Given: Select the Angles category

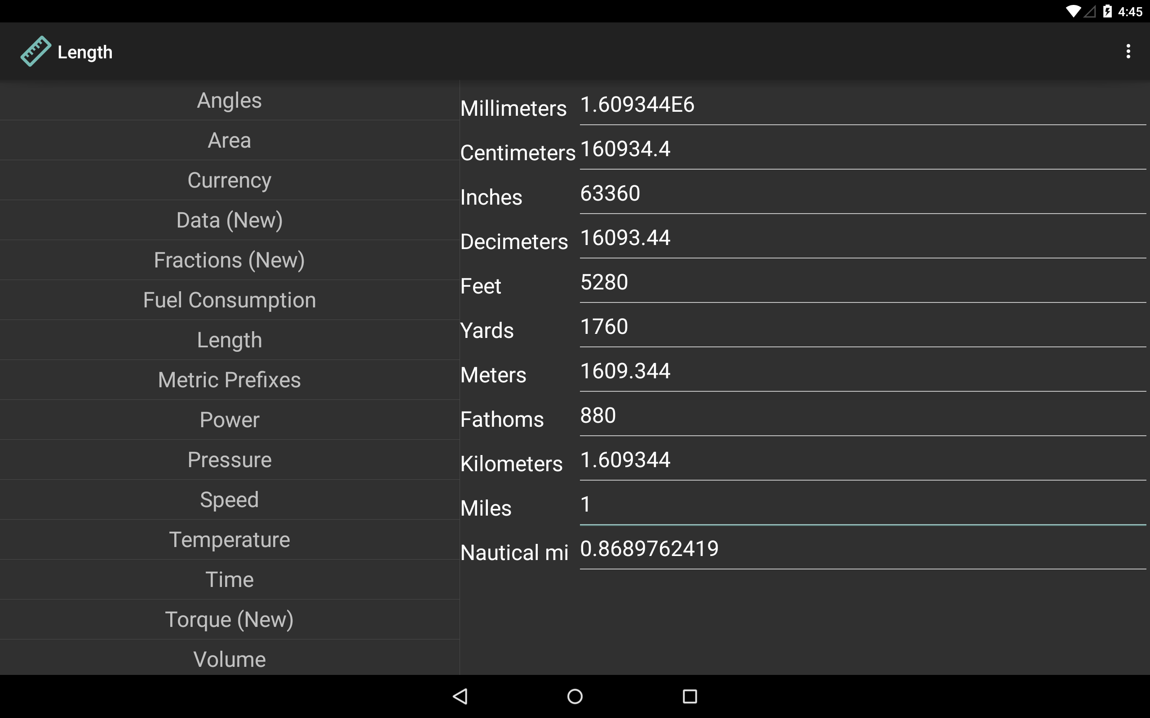Looking at the screenshot, I should (230, 100).
